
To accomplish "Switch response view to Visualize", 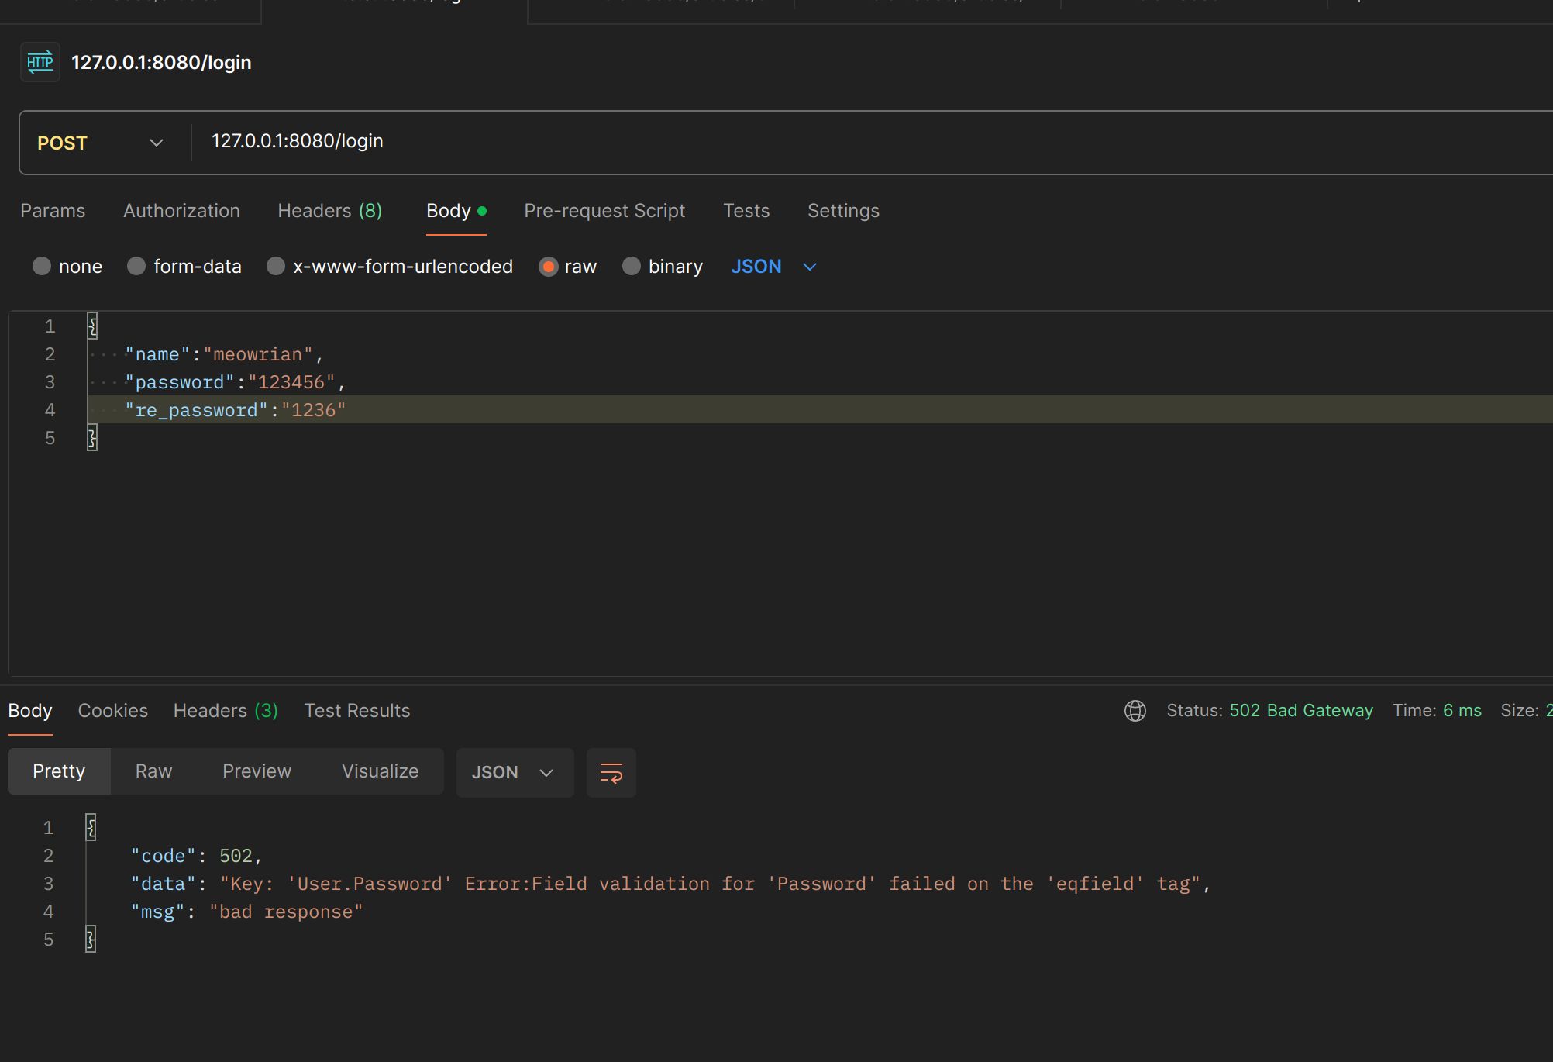I will [380, 771].
